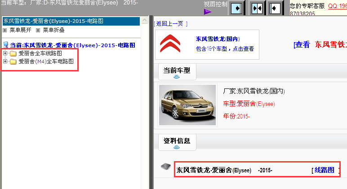347x189 pixels.
Task: Click the computer icon beside 当前 heading
Action: (x=6, y=45)
